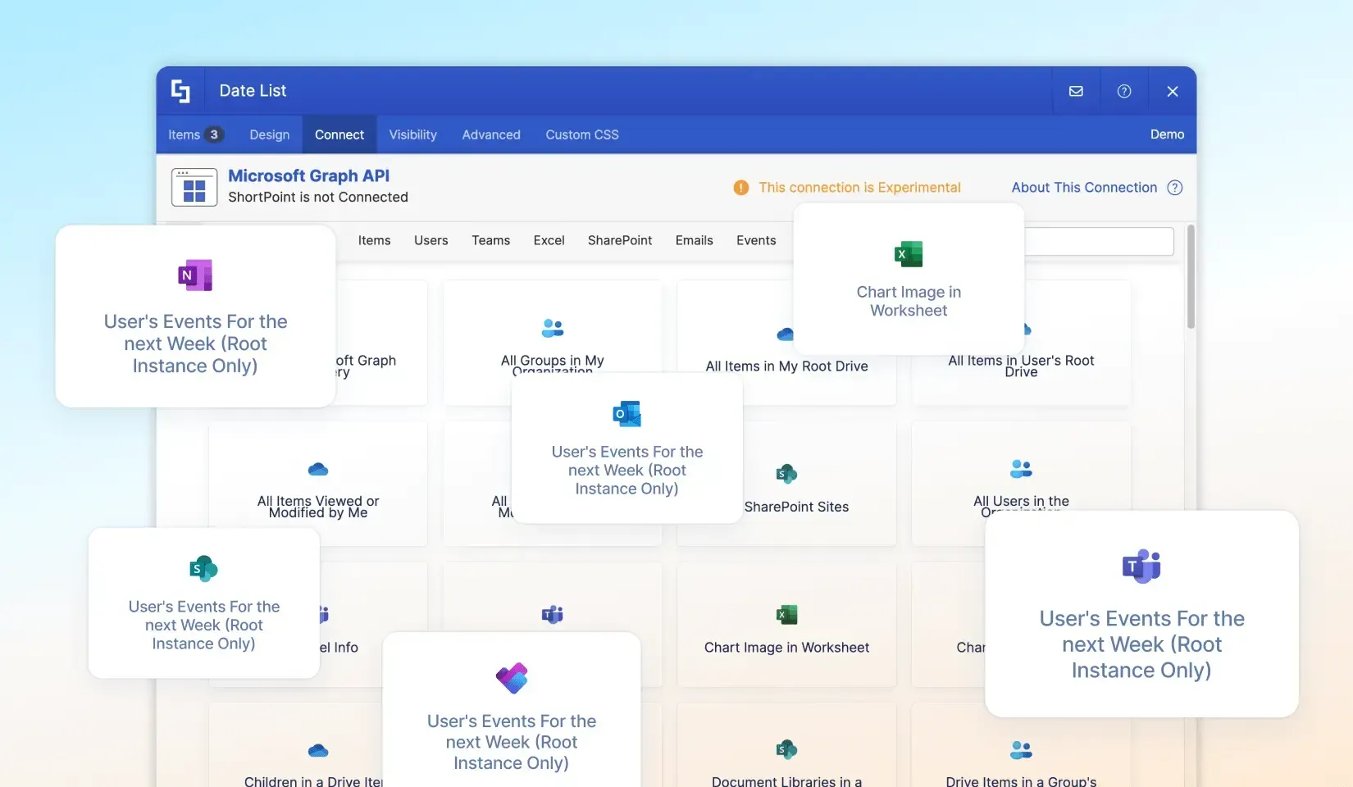The image size is (1353, 787).
Task: Select All Items in My Root Drive
Action: point(786,366)
